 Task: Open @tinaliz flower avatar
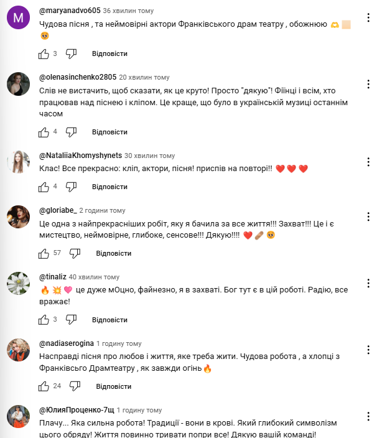click(x=18, y=284)
